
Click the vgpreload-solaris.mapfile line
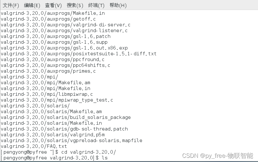tap(71, 140)
